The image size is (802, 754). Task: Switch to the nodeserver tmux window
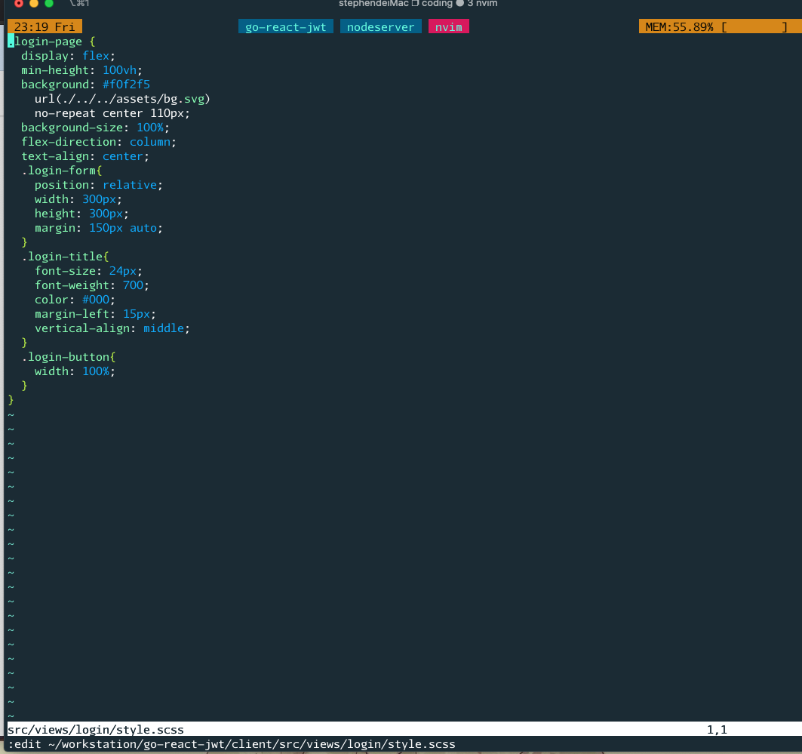[x=380, y=26]
